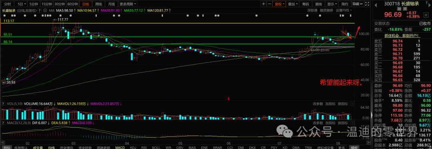Select the MACD indicator tab
This screenshot has height=149, width=432.
click(120, 147)
